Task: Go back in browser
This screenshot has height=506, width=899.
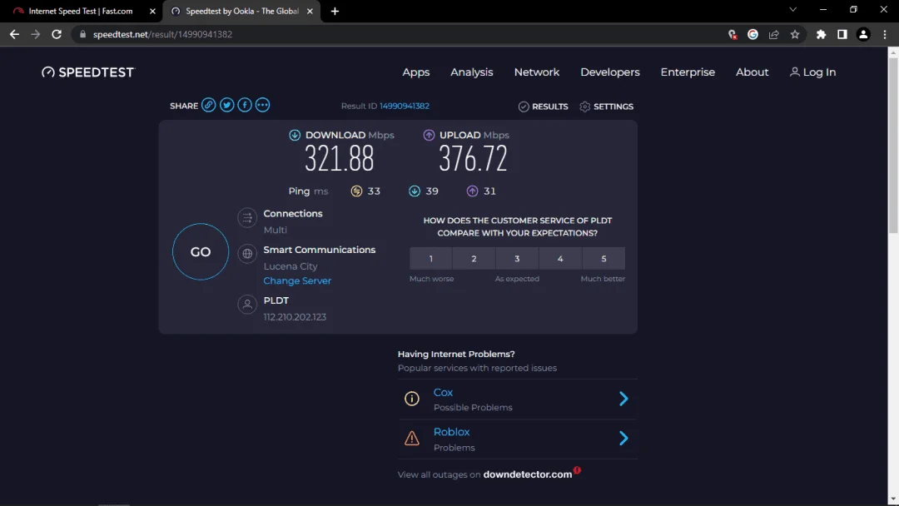Action: (14, 34)
